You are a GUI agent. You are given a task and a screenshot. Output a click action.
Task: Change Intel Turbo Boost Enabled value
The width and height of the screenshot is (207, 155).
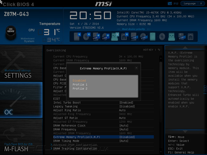click(x=126, y=103)
